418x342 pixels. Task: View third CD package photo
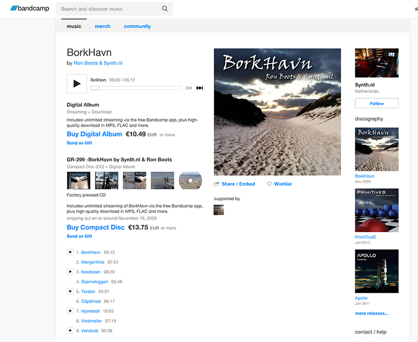[x=134, y=180]
